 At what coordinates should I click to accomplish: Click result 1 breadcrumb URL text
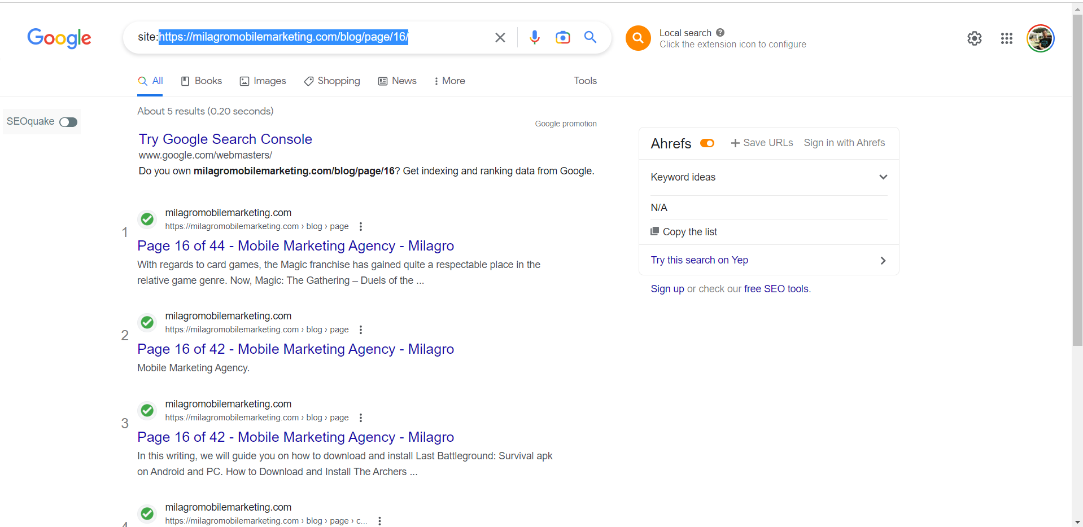(x=257, y=226)
